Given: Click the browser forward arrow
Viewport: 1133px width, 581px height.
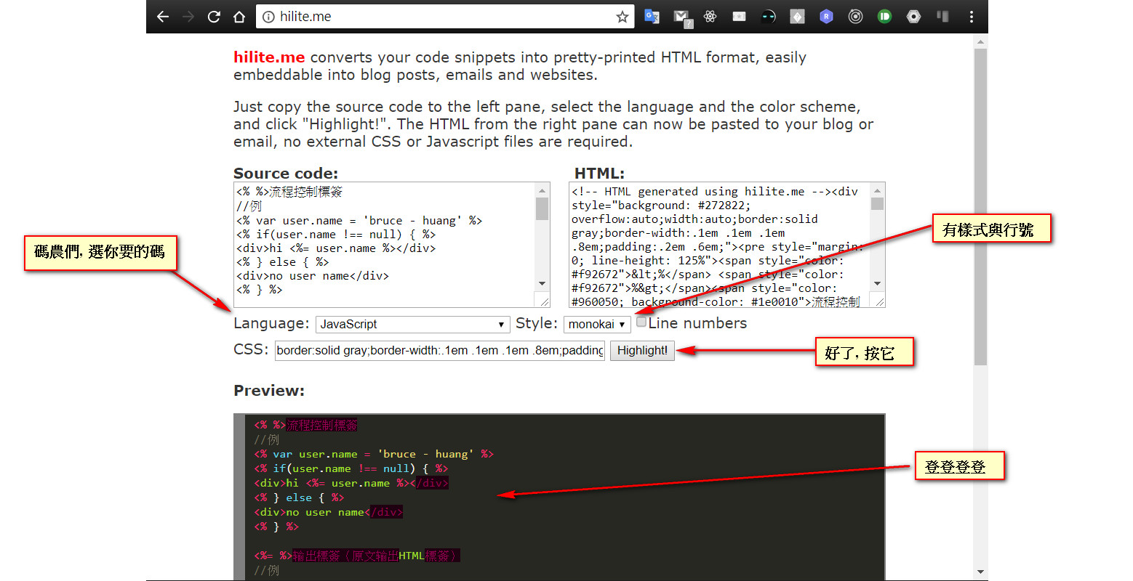Looking at the screenshot, I should [x=188, y=17].
